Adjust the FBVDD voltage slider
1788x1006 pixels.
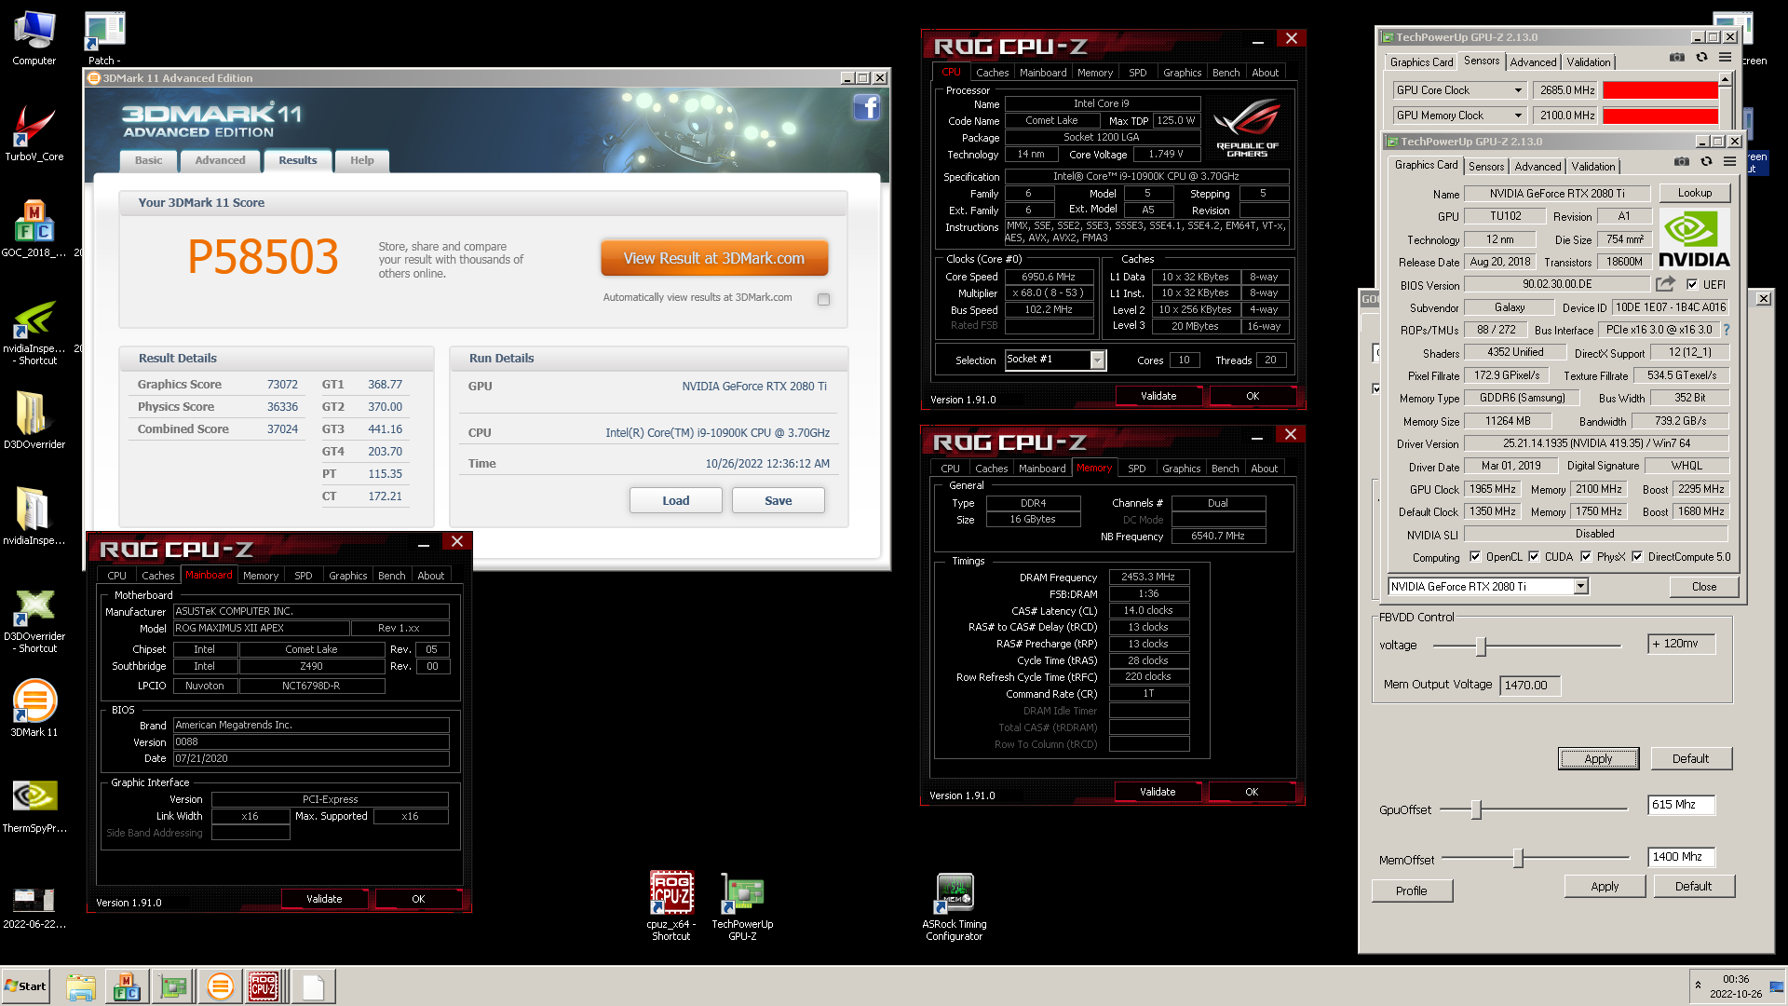click(1481, 646)
